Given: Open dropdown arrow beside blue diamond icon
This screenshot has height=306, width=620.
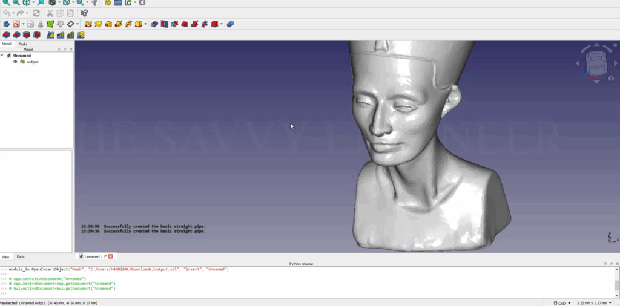Looking at the screenshot, I should click(x=77, y=24).
